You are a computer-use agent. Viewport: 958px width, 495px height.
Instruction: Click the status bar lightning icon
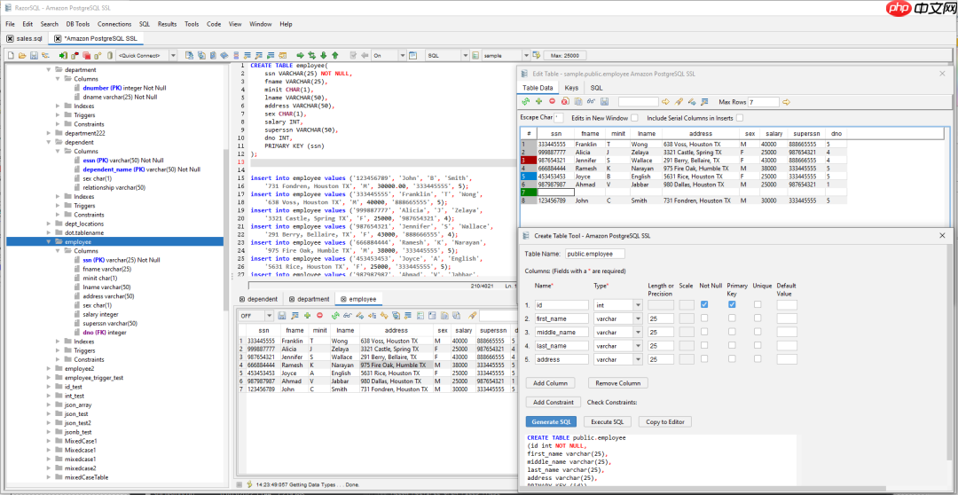click(249, 484)
